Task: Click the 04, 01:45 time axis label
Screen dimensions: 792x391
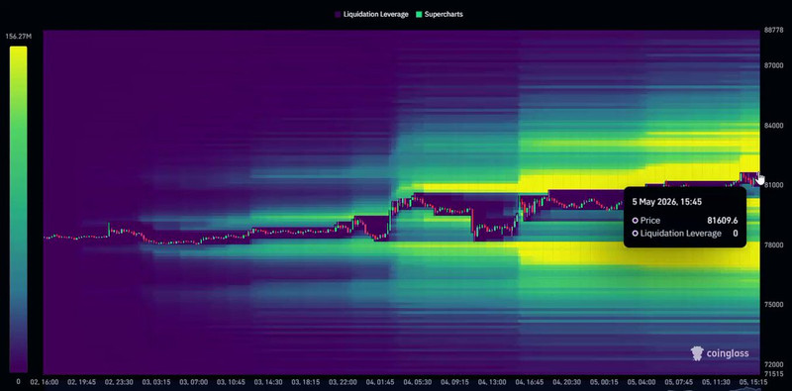Action: click(x=381, y=382)
